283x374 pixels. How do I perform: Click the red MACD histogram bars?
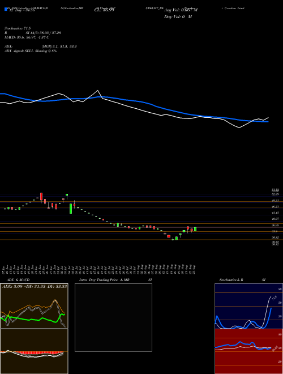[37, 353]
